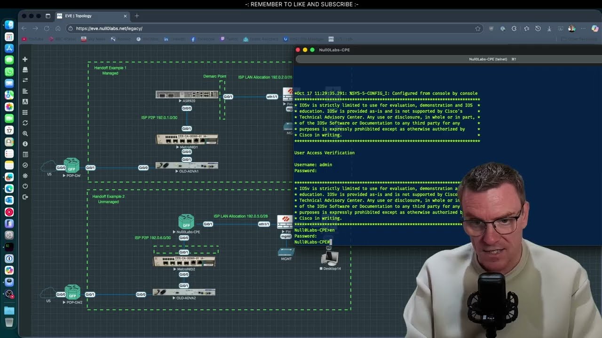Open the browser extensions puzzle icon
Viewport: 602px width, 338px height.
(514, 28)
